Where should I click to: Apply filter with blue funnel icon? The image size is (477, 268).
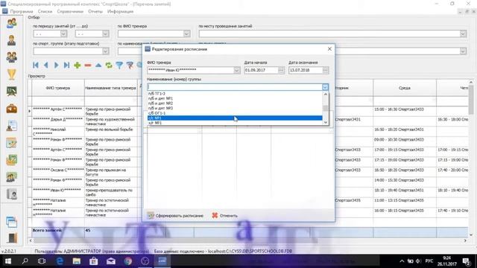click(x=119, y=65)
